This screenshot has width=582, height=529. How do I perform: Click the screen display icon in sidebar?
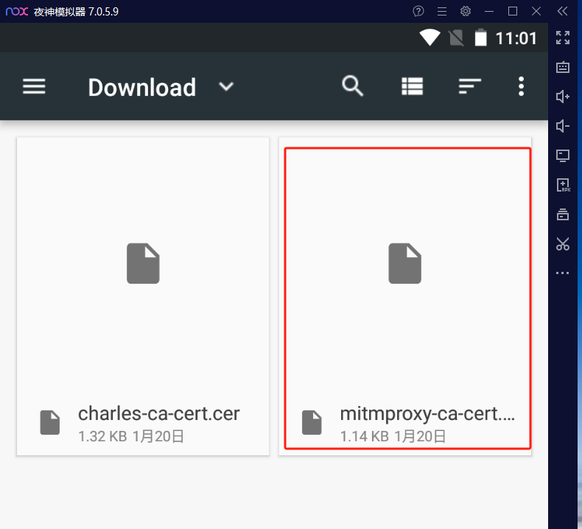(x=563, y=155)
